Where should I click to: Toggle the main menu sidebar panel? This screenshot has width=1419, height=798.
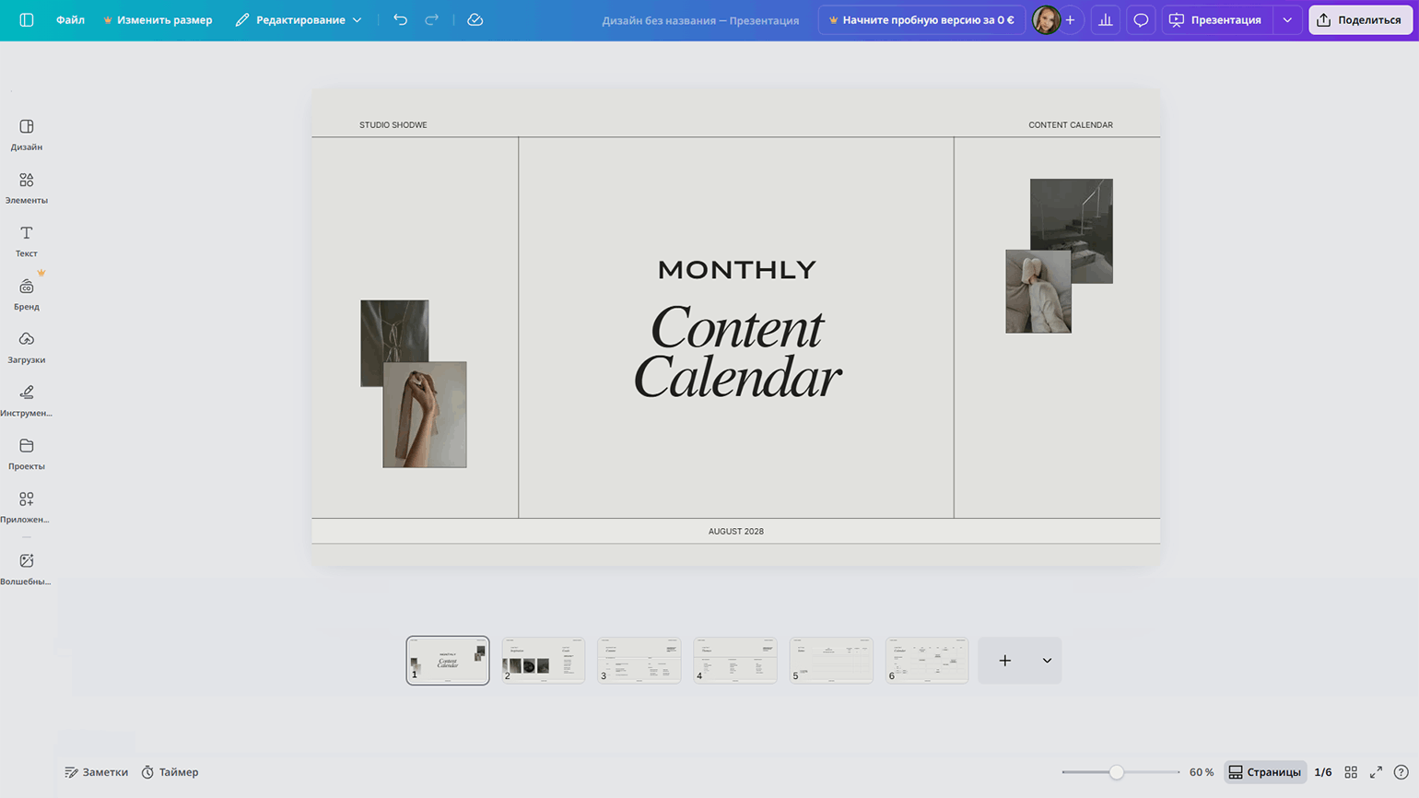pyautogui.click(x=27, y=19)
